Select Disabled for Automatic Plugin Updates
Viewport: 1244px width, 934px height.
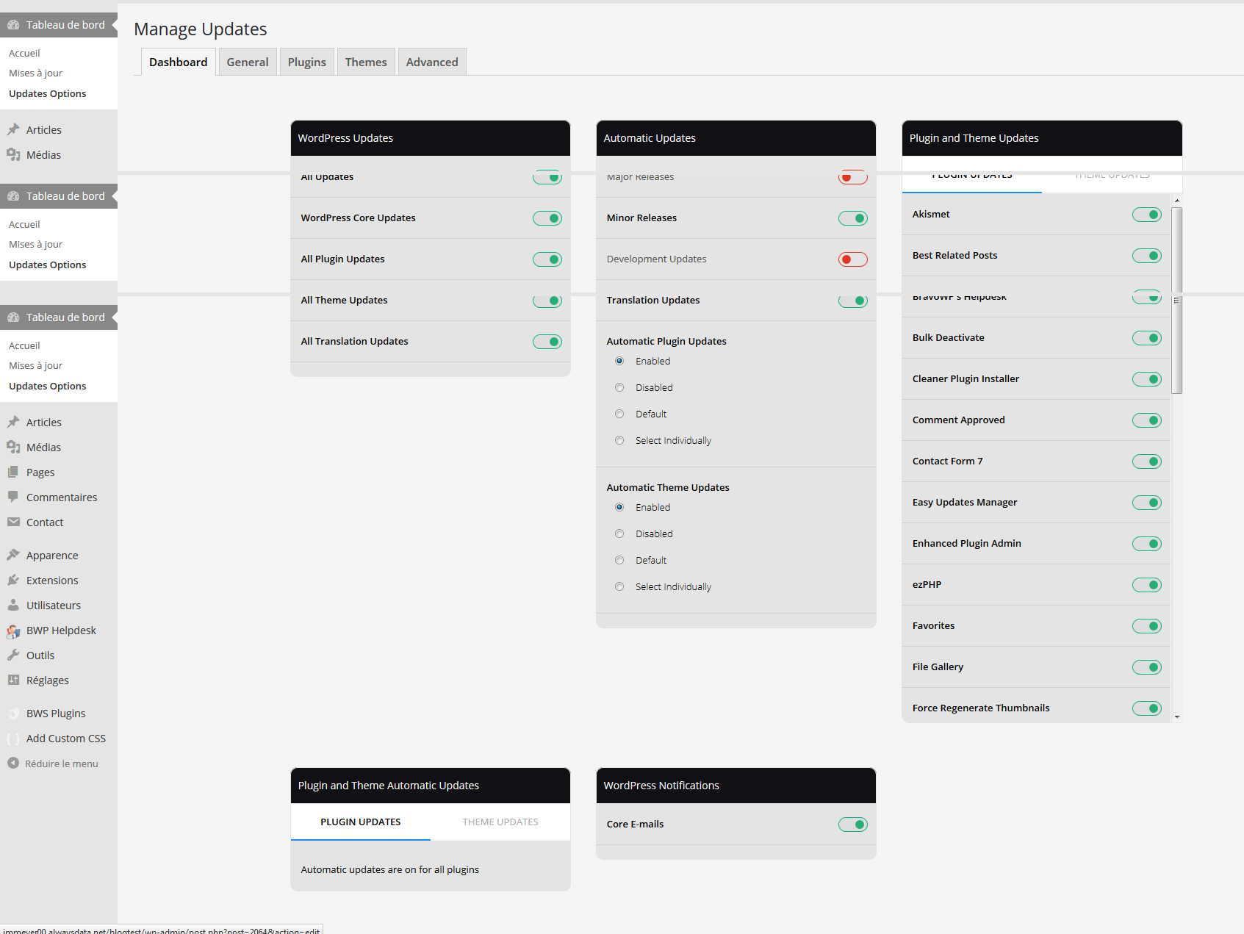click(619, 387)
